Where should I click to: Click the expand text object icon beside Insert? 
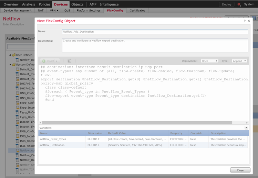click(x=69, y=61)
